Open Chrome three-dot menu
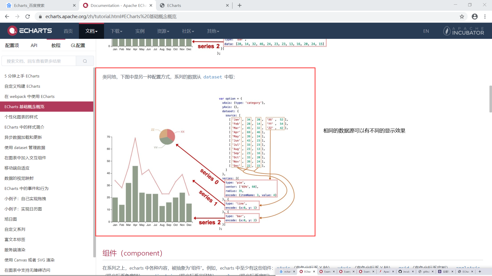The image size is (492, 276). 485,17
